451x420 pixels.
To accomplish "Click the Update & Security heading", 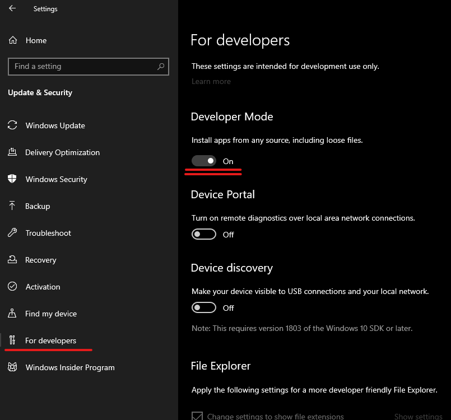I will pos(40,92).
